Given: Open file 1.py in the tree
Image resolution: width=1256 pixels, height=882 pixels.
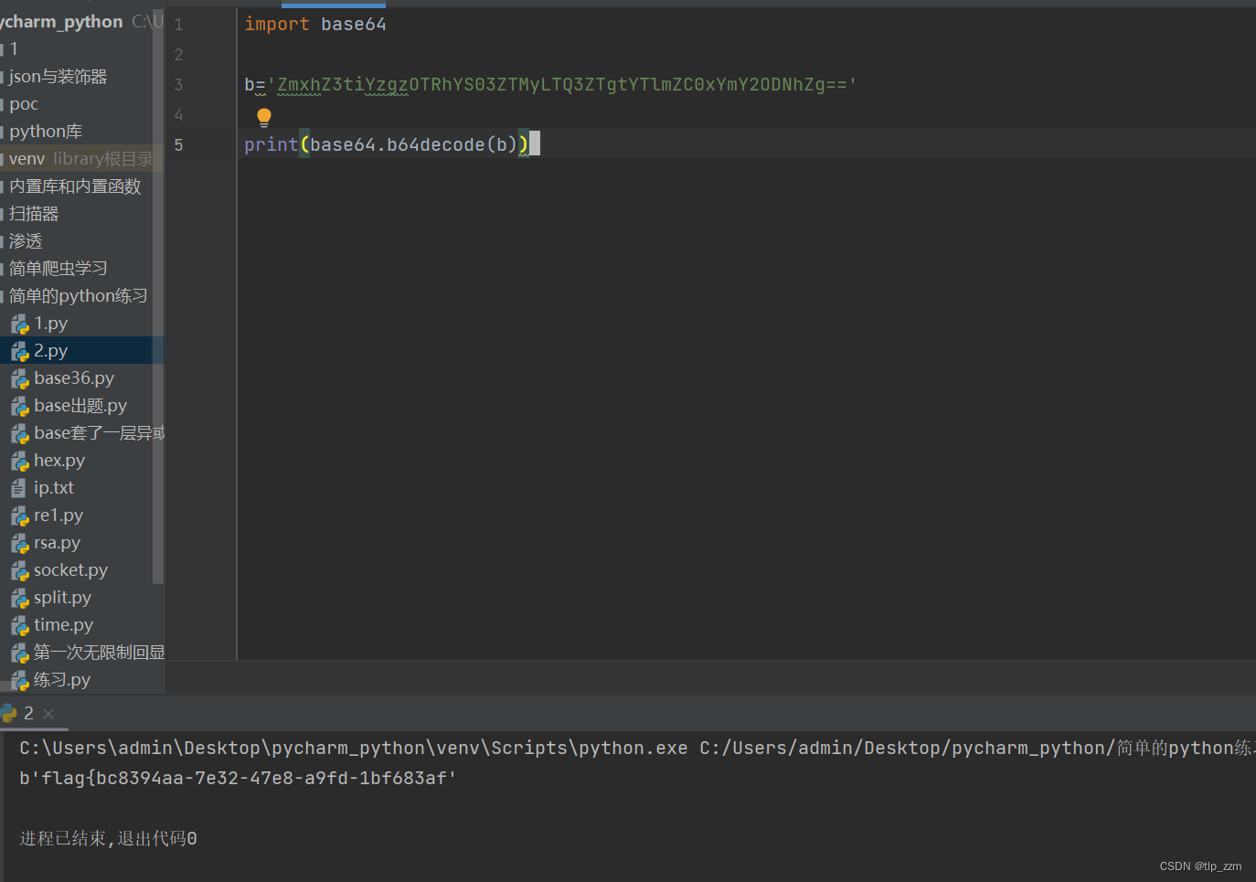Looking at the screenshot, I should (51, 324).
